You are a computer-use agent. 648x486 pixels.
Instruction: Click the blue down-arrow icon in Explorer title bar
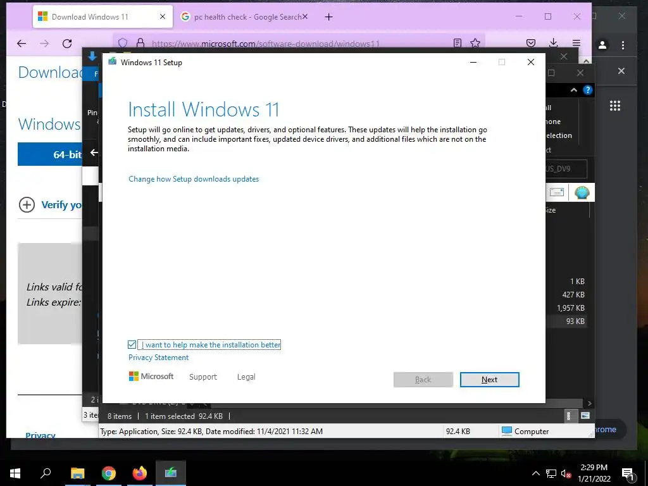pos(92,56)
